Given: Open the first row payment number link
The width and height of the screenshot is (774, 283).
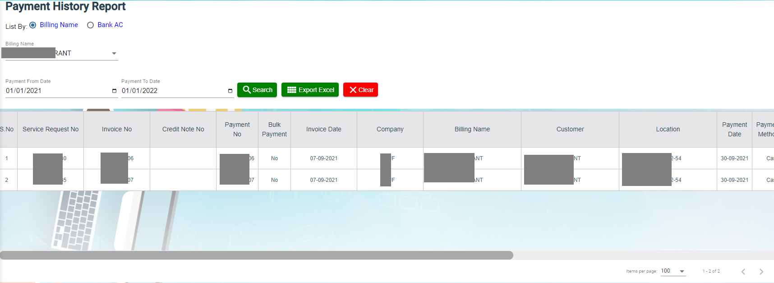Looking at the screenshot, I should [251, 158].
